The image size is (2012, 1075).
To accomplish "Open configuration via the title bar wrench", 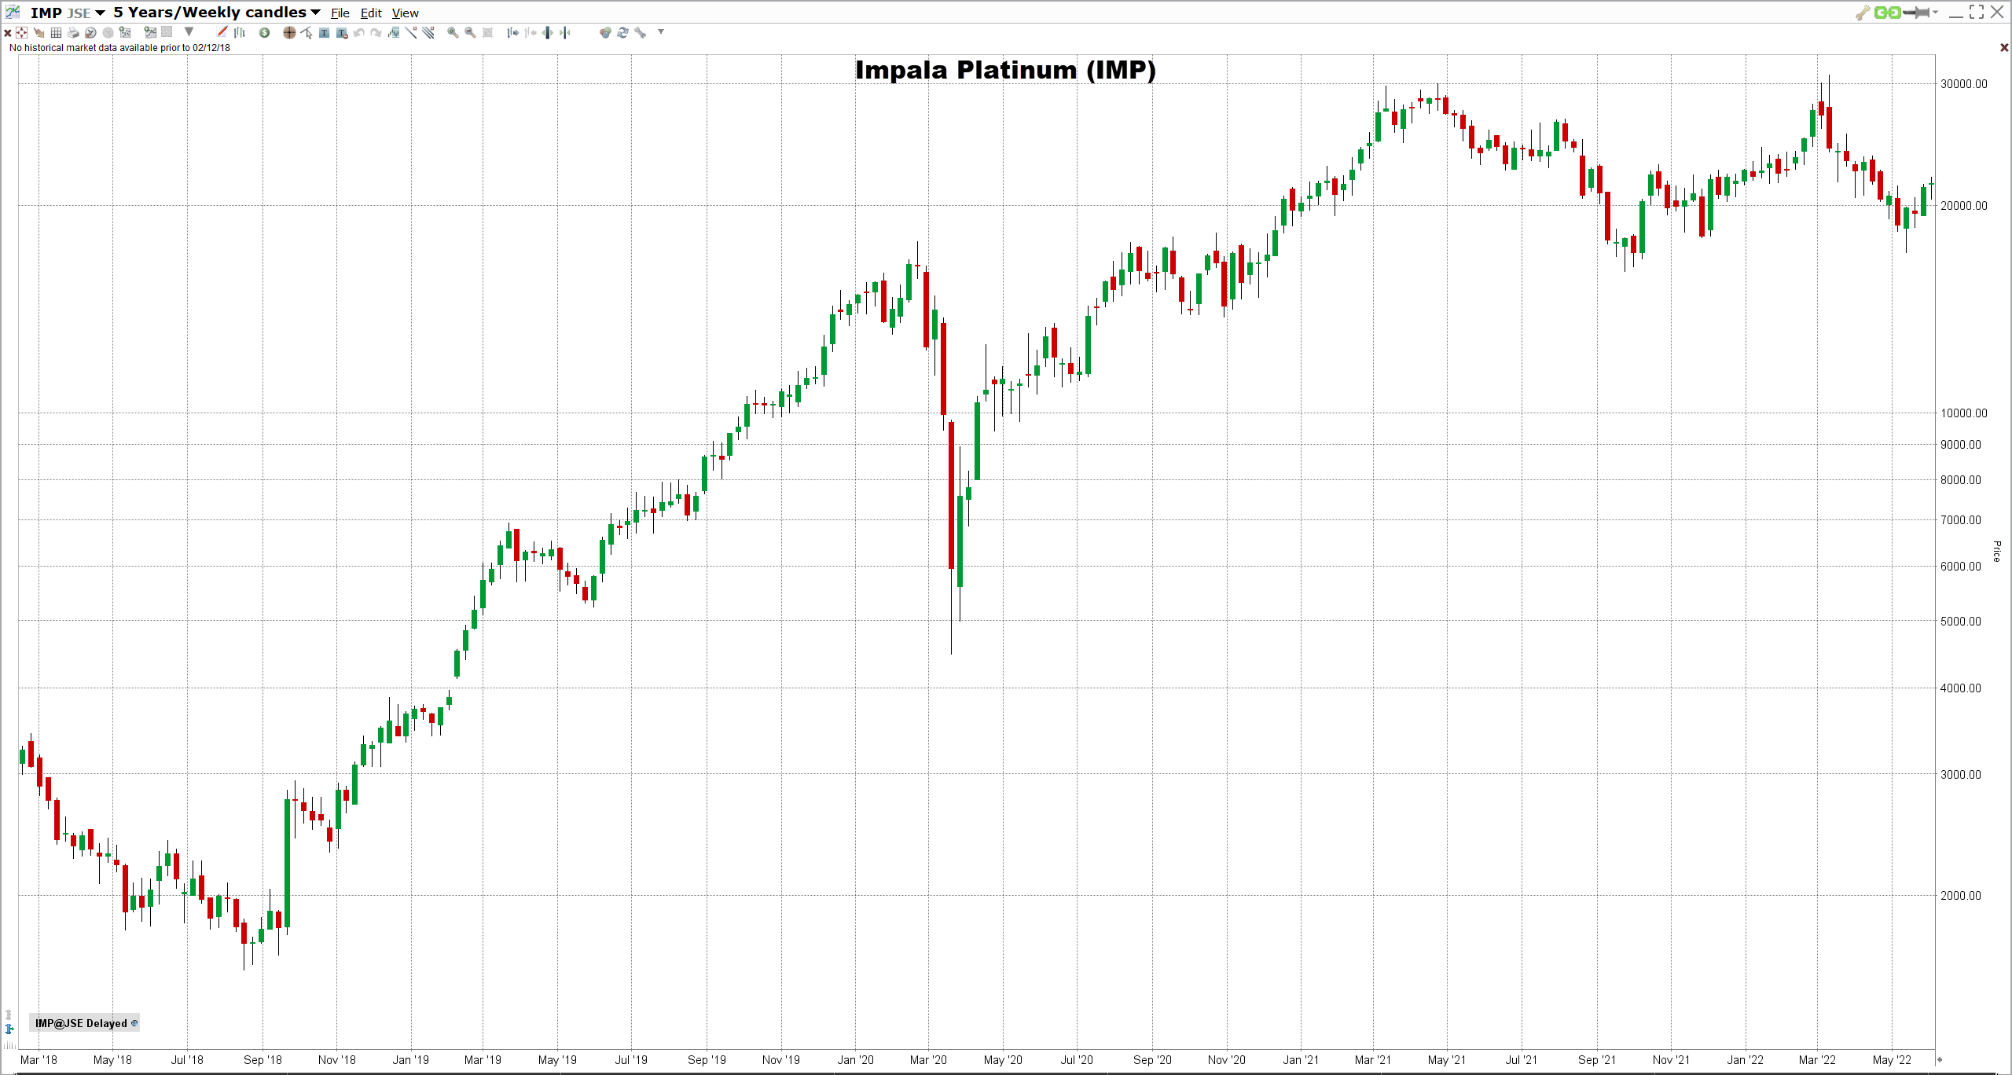I will click(x=1862, y=13).
